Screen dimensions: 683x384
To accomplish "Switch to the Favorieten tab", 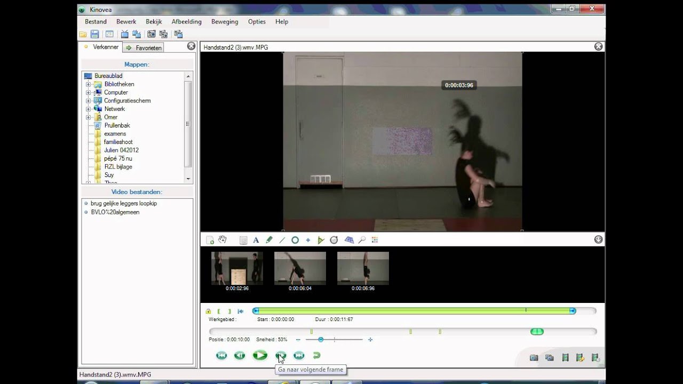I will click(144, 47).
